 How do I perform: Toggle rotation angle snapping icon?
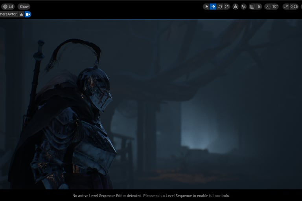click(x=268, y=7)
